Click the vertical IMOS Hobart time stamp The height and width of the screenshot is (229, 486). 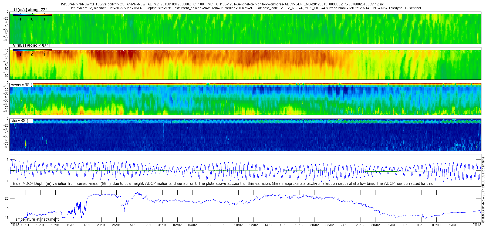[483, 190]
